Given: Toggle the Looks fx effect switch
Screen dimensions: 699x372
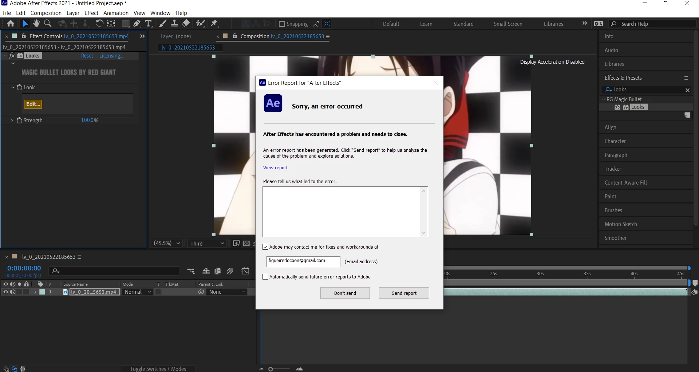Looking at the screenshot, I should point(12,56).
